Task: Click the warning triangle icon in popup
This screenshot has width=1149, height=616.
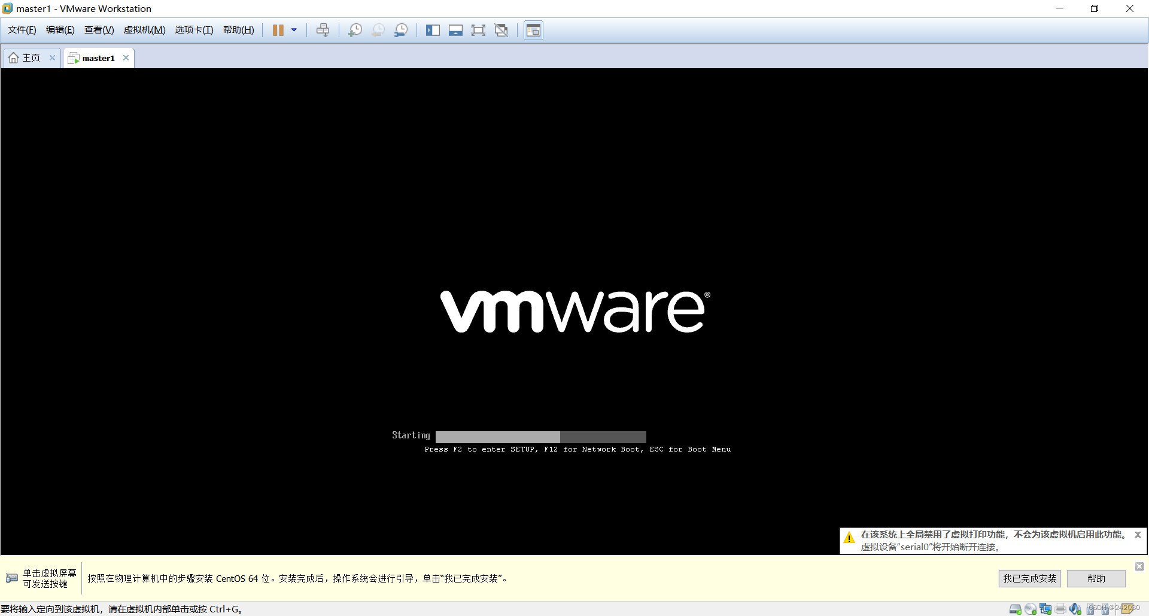Action: (x=849, y=538)
